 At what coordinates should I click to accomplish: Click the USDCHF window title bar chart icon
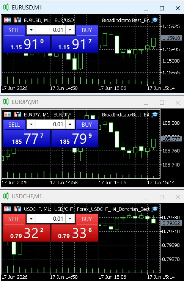point(6,196)
